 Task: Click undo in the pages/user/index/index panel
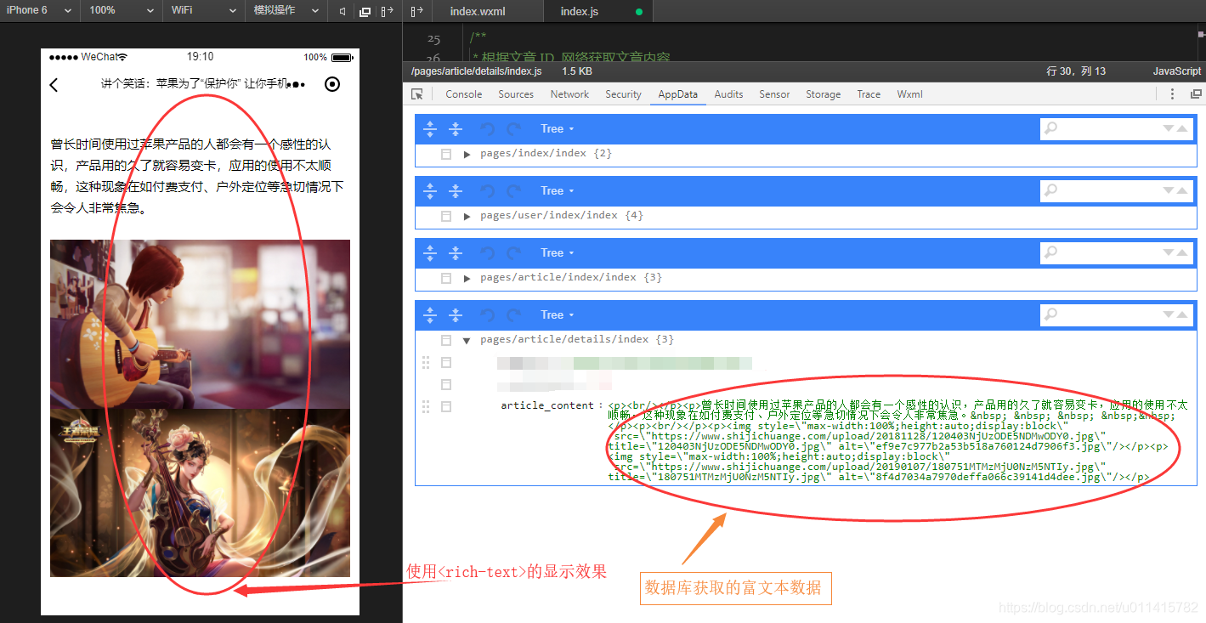[x=487, y=191]
